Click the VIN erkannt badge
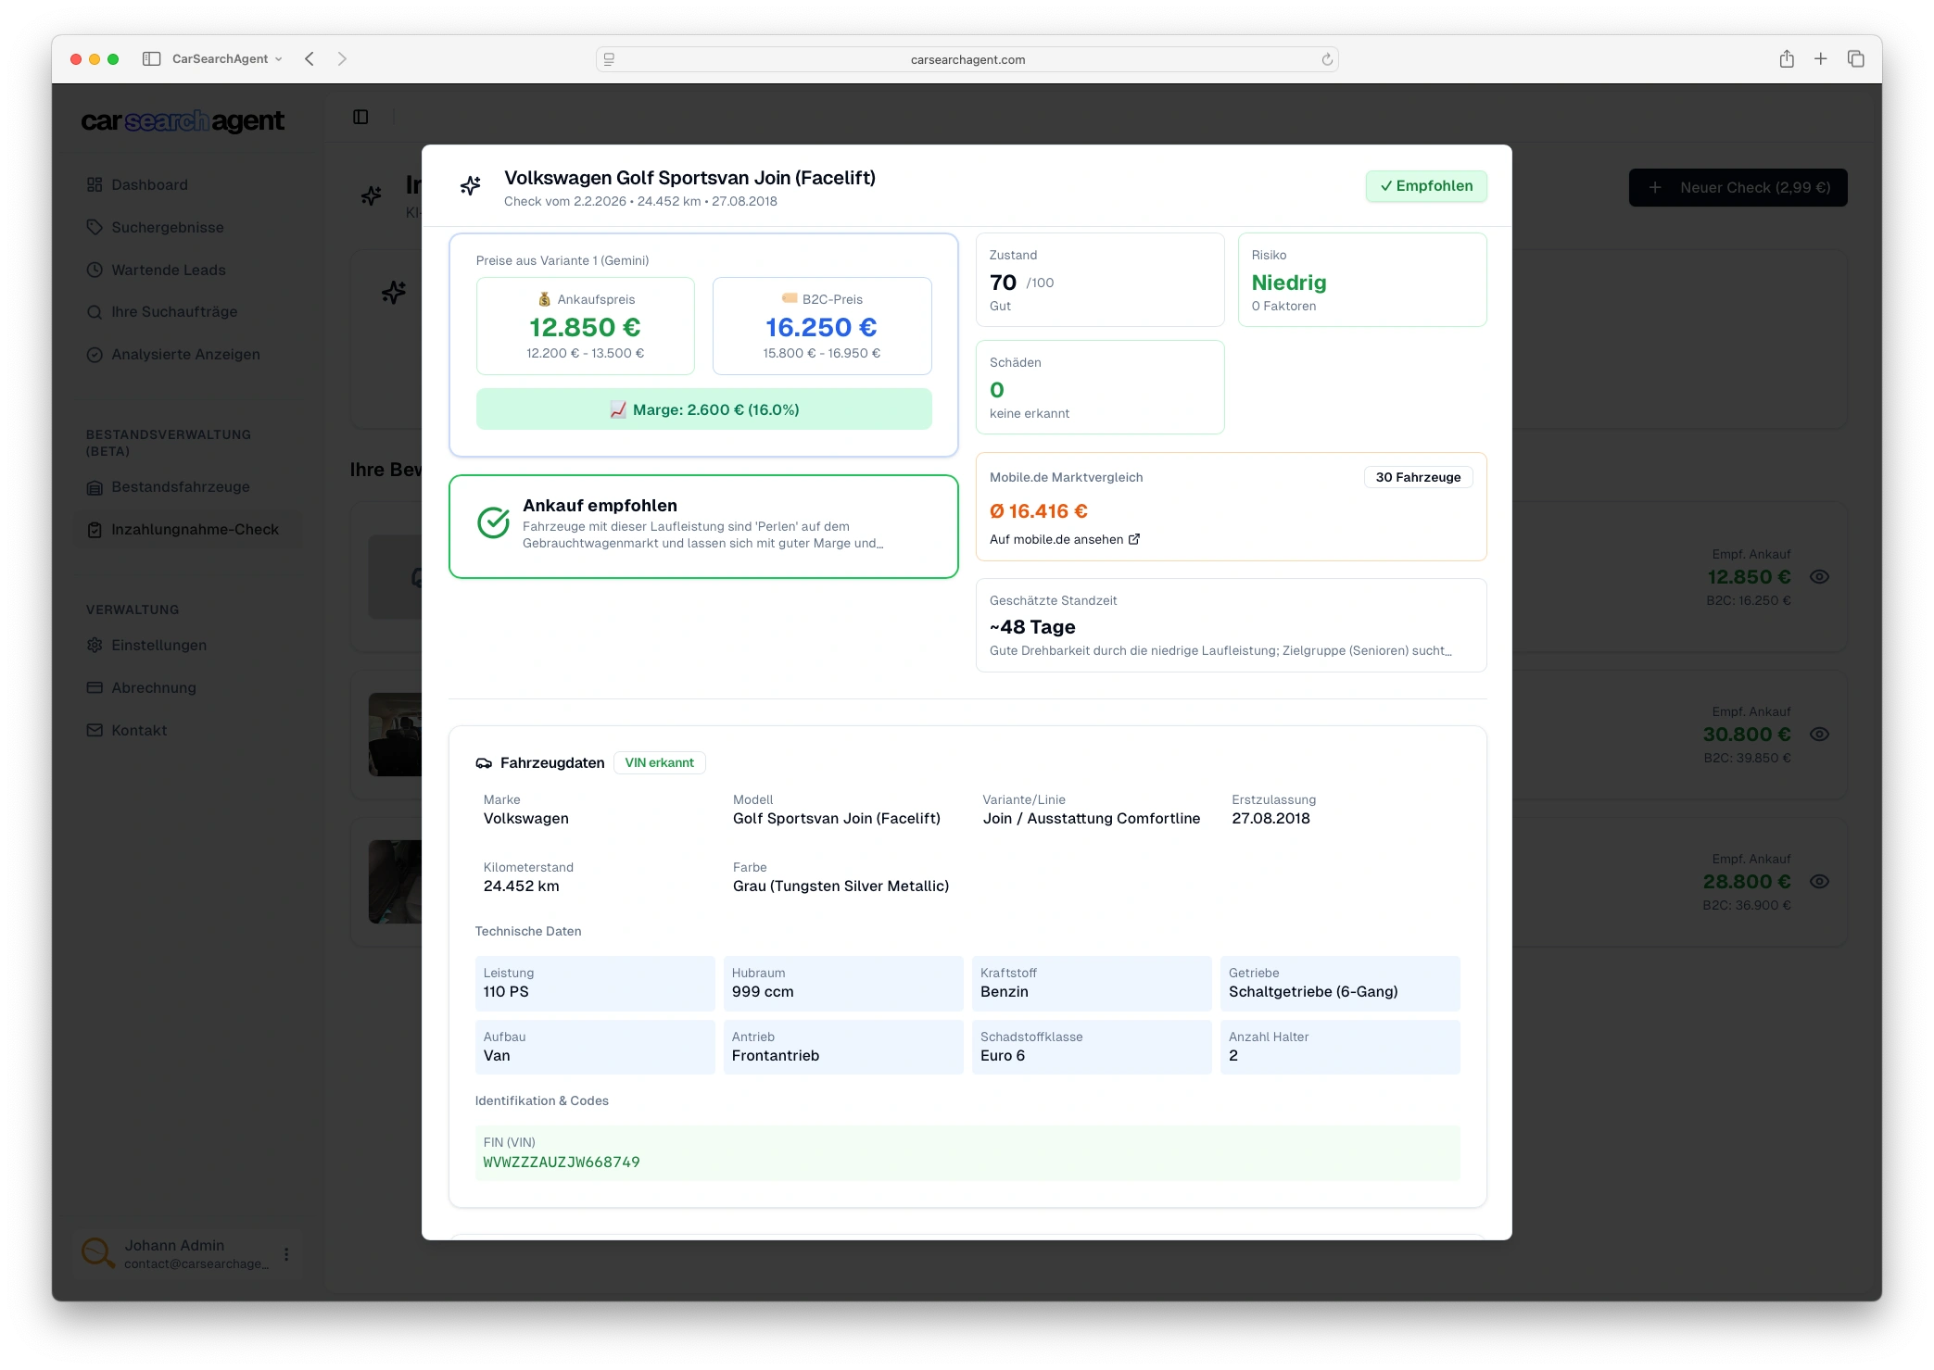Screen dimensions: 1934x1370 659,762
